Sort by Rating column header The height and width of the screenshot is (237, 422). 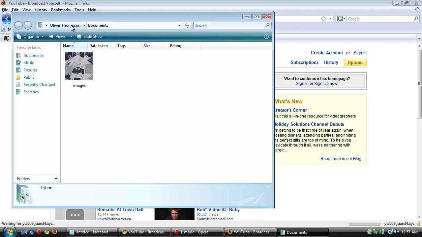(184, 46)
